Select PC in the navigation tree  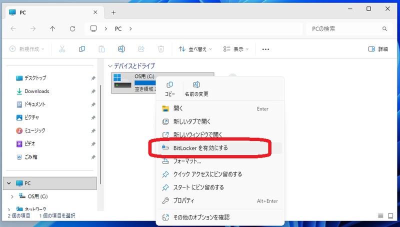(x=50, y=183)
